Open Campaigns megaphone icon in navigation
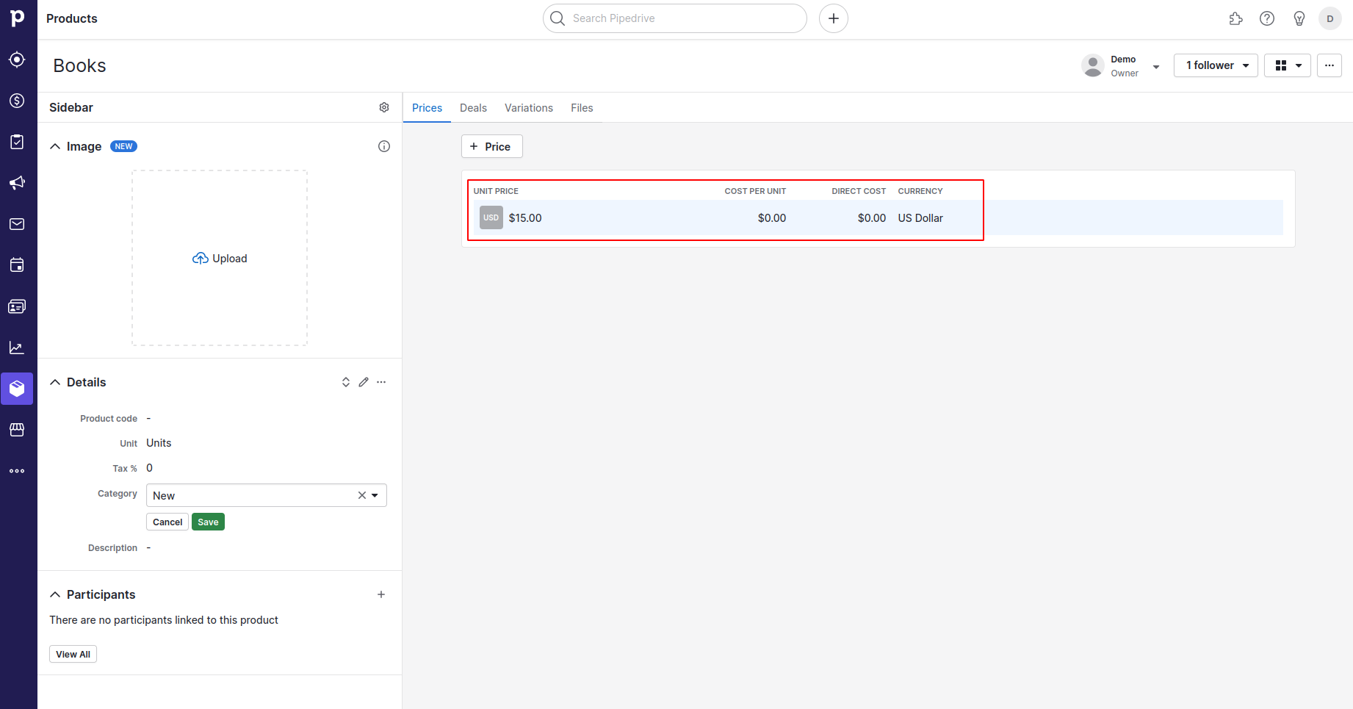The width and height of the screenshot is (1353, 709). [17, 183]
